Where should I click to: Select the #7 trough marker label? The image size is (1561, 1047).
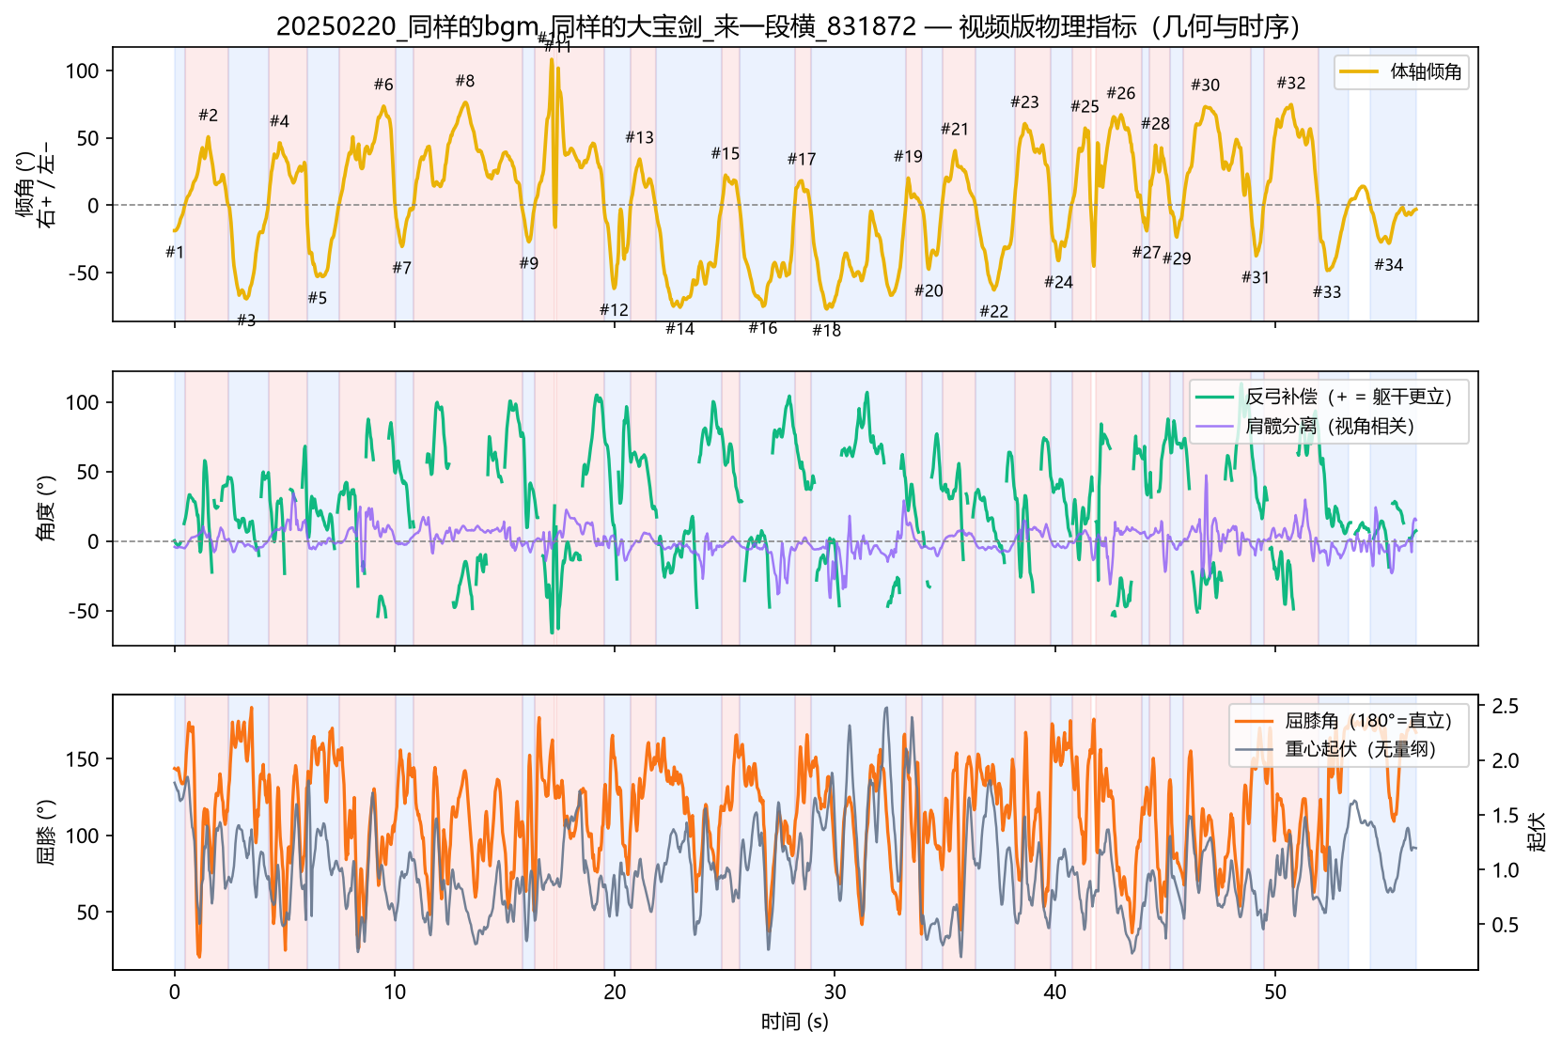pos(402,268)
